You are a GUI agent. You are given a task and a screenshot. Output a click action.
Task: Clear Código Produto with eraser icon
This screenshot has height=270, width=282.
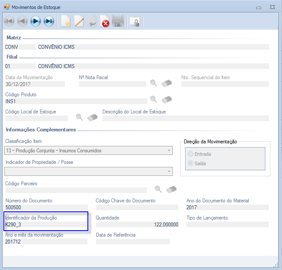166,100
